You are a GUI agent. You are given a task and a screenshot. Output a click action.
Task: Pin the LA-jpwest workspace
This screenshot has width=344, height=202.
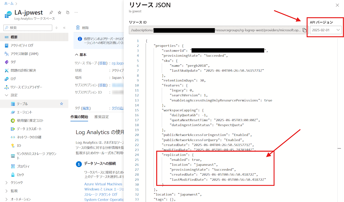[51, 13]
